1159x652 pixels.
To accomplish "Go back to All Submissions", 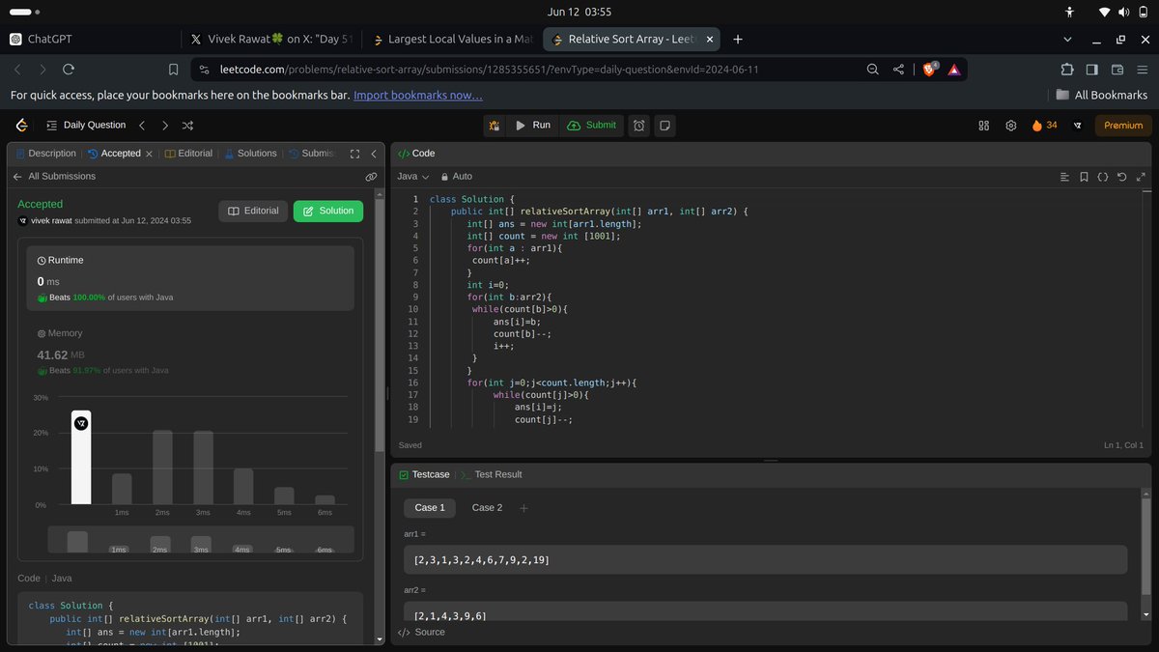I will pos(55,177).
